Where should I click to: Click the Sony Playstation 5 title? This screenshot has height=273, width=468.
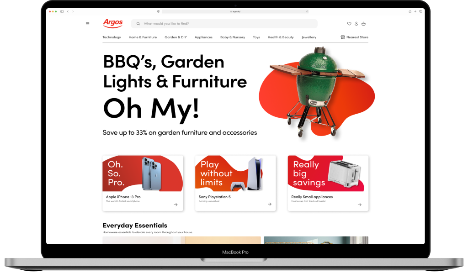pyautogui.click(x=215, y=197)
